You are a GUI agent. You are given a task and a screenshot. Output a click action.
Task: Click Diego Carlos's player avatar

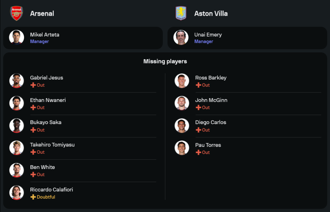click(x=182, y=125)
